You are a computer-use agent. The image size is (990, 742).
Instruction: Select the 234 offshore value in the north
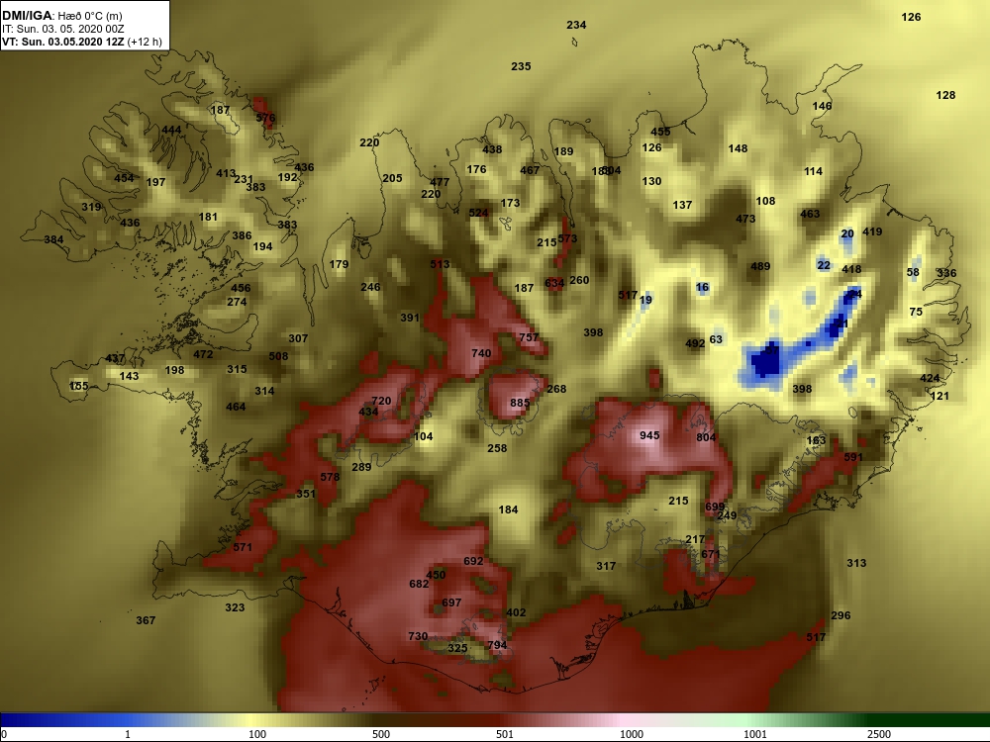576,25
